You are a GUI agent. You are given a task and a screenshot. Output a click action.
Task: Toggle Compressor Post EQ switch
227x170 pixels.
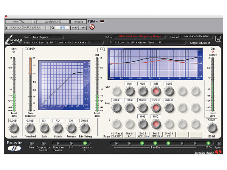[x=43, y=143]
